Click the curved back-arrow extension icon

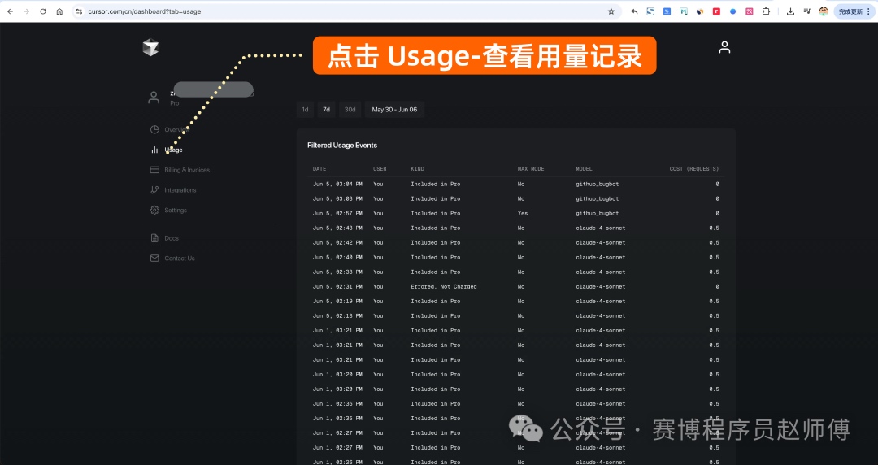coord(634,11)
